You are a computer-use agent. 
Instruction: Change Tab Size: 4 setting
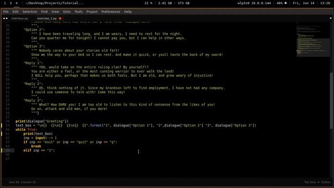coord(312,182)
